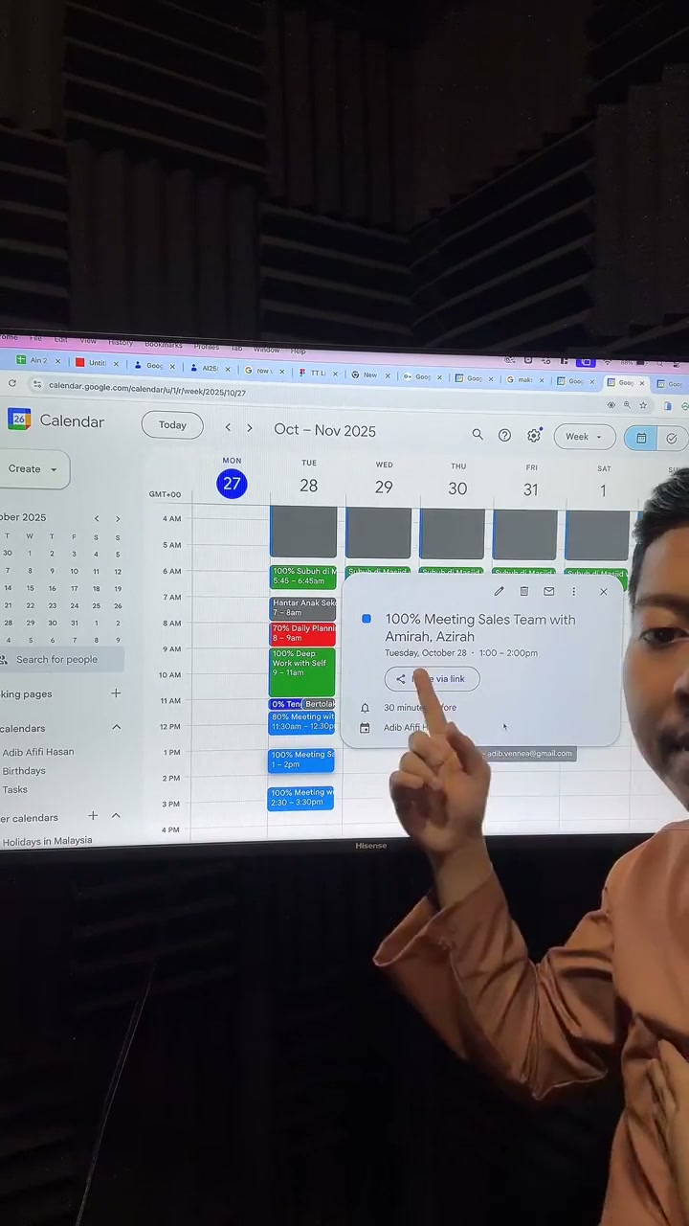Close the event details popup
The width and height of the screenshot is (689, 1226).
point(604,592)
